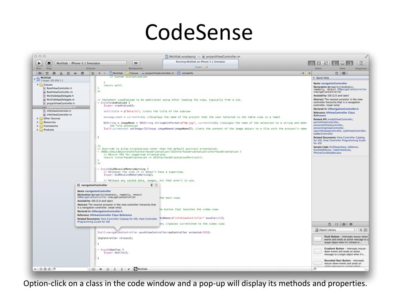Click Classes in the jump bar
The image size is (398, 299).
pos(132,73)
